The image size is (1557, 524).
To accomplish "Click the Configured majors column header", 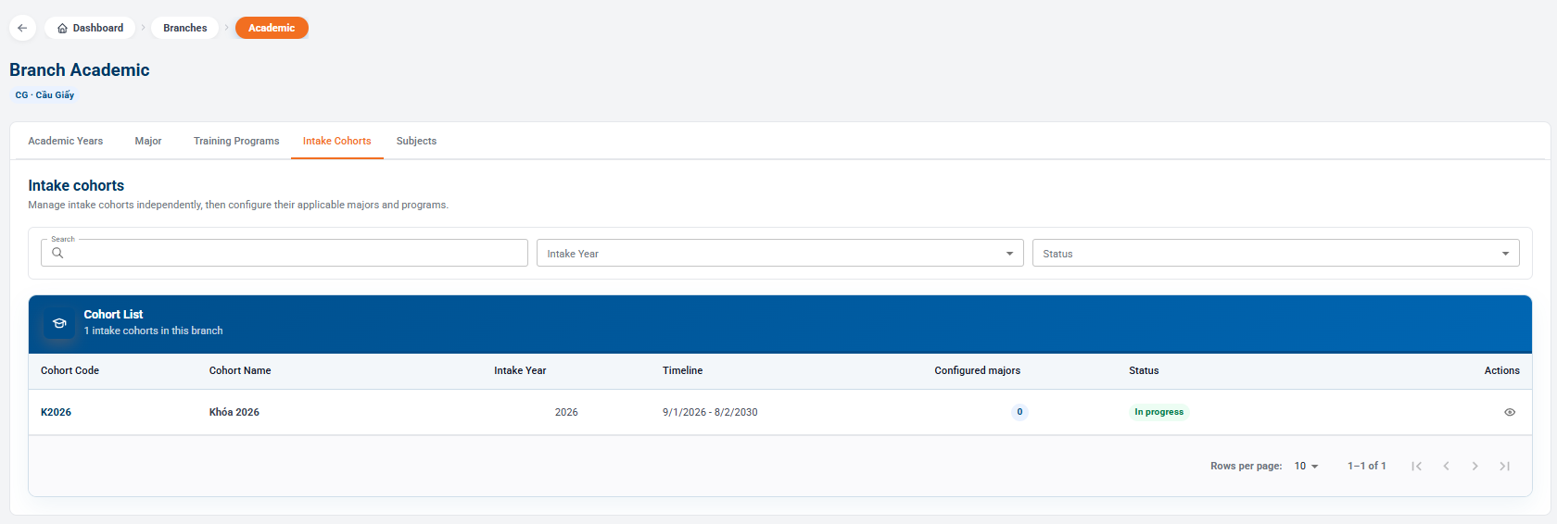I will coord(977,370).
